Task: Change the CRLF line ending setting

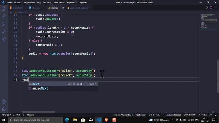Action: (x=158, y=115)
